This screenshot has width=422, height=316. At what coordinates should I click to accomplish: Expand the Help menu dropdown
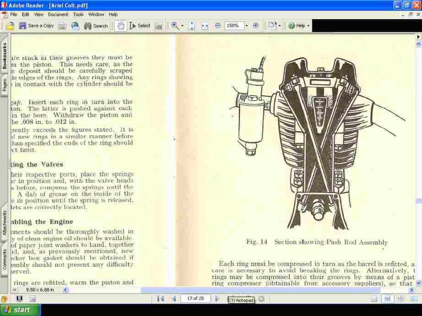[308, 26]
